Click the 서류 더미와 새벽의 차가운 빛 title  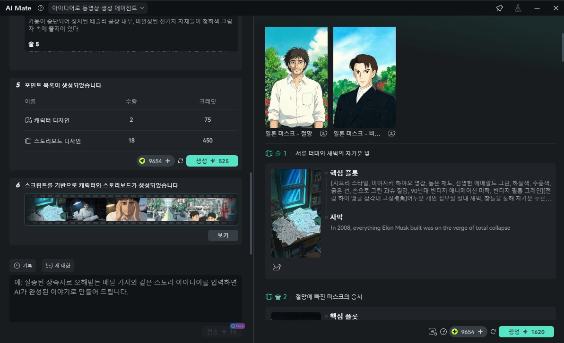coord(332,153)
